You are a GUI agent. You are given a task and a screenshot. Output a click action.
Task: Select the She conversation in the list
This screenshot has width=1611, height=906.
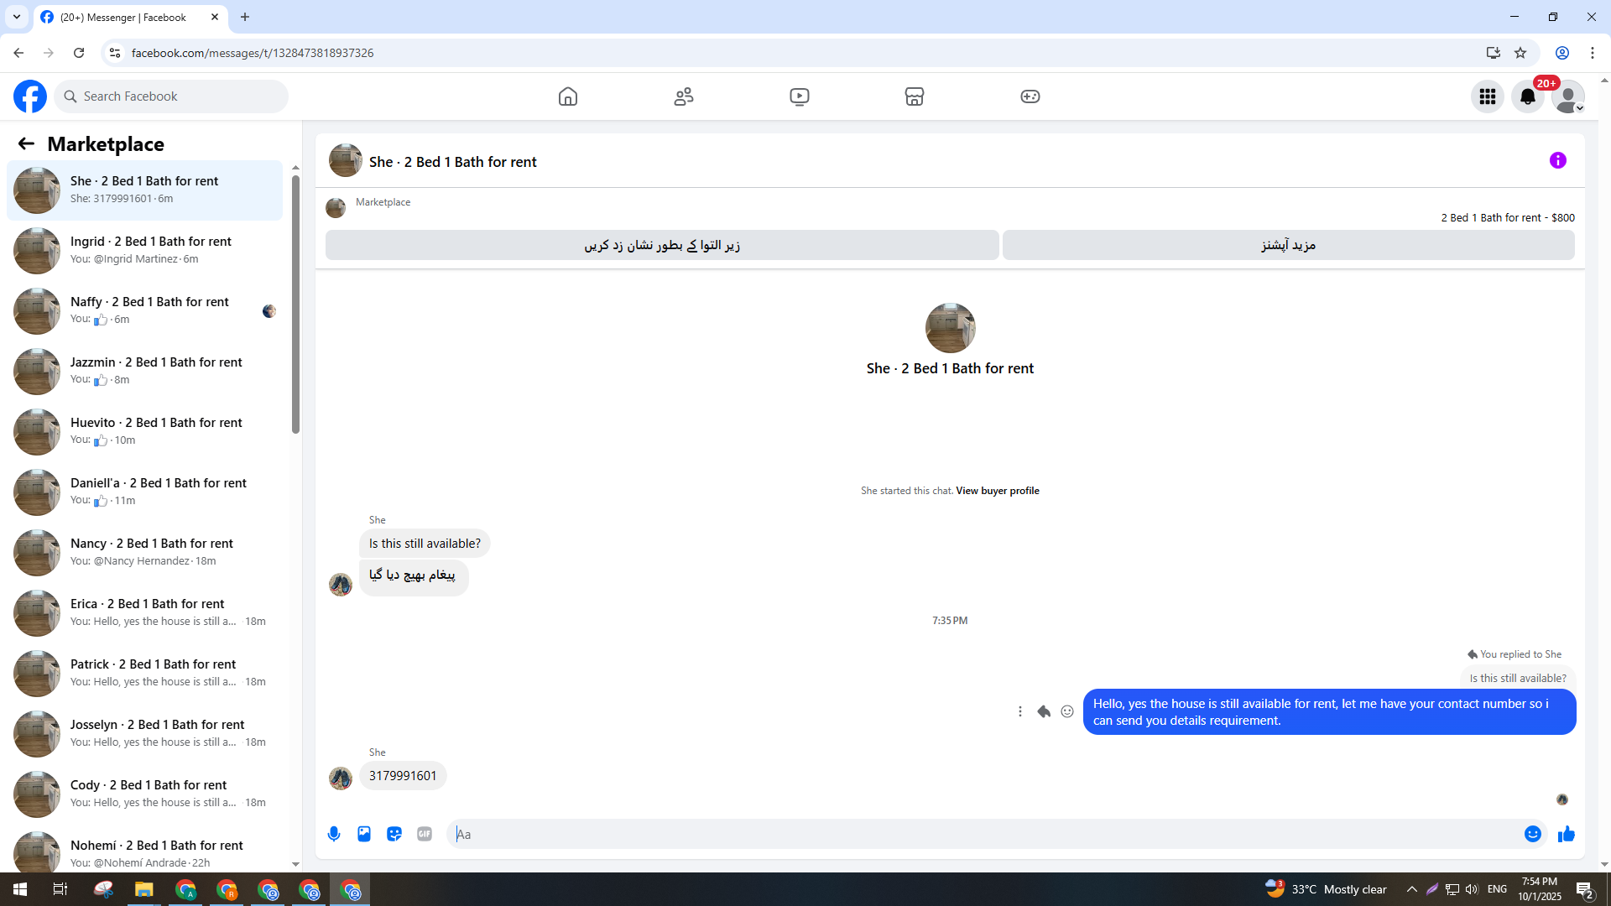pos(144,190)
